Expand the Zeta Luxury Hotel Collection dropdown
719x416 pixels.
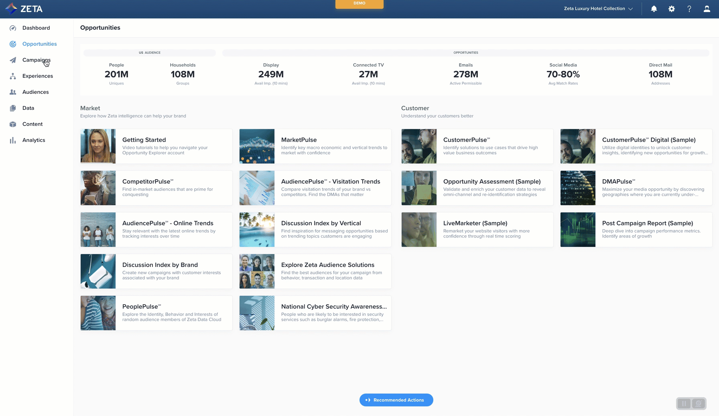[x=598, y=9]
